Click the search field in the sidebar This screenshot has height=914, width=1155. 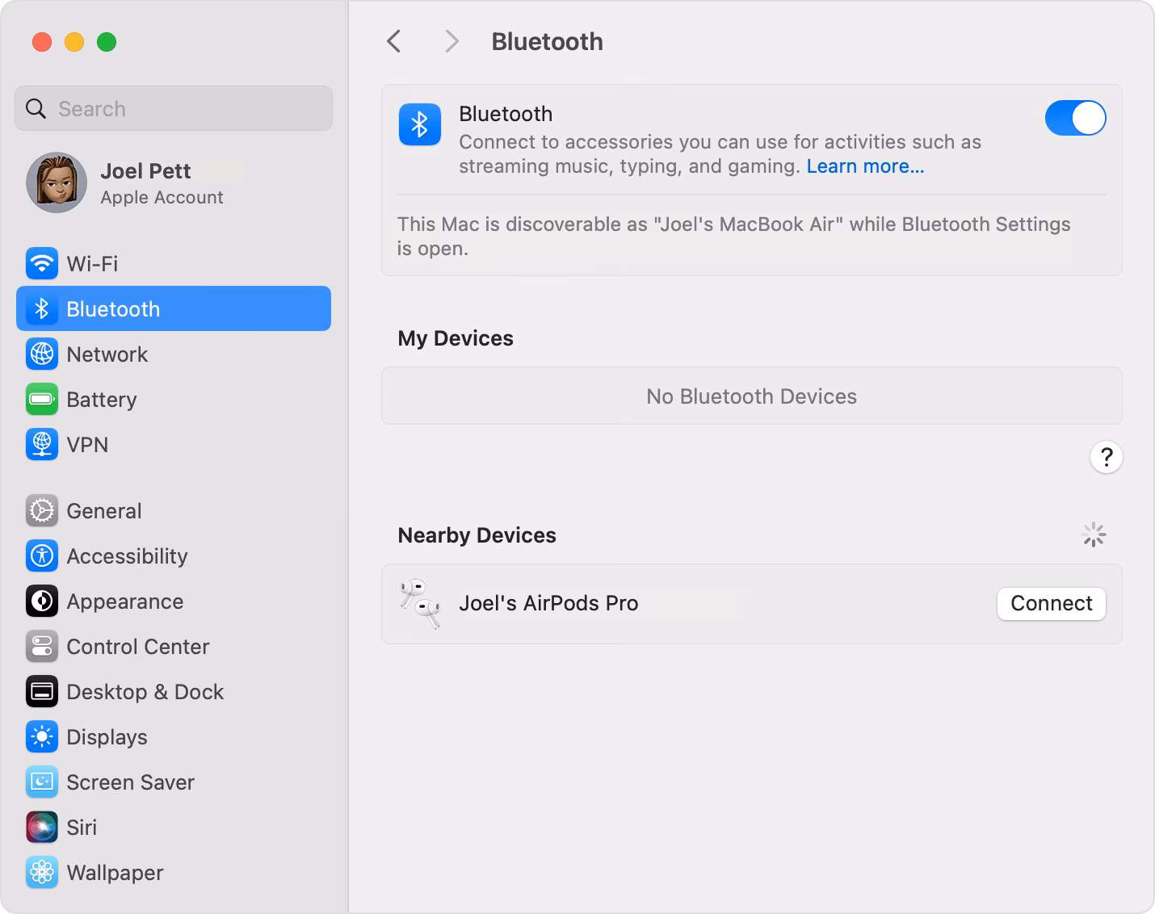coord(173,108)
